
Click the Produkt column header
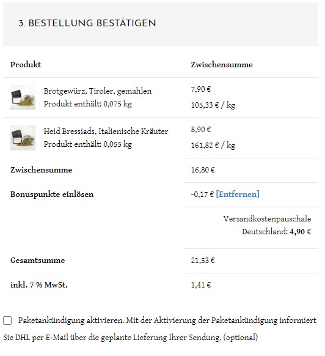click(x=26, y=65)
